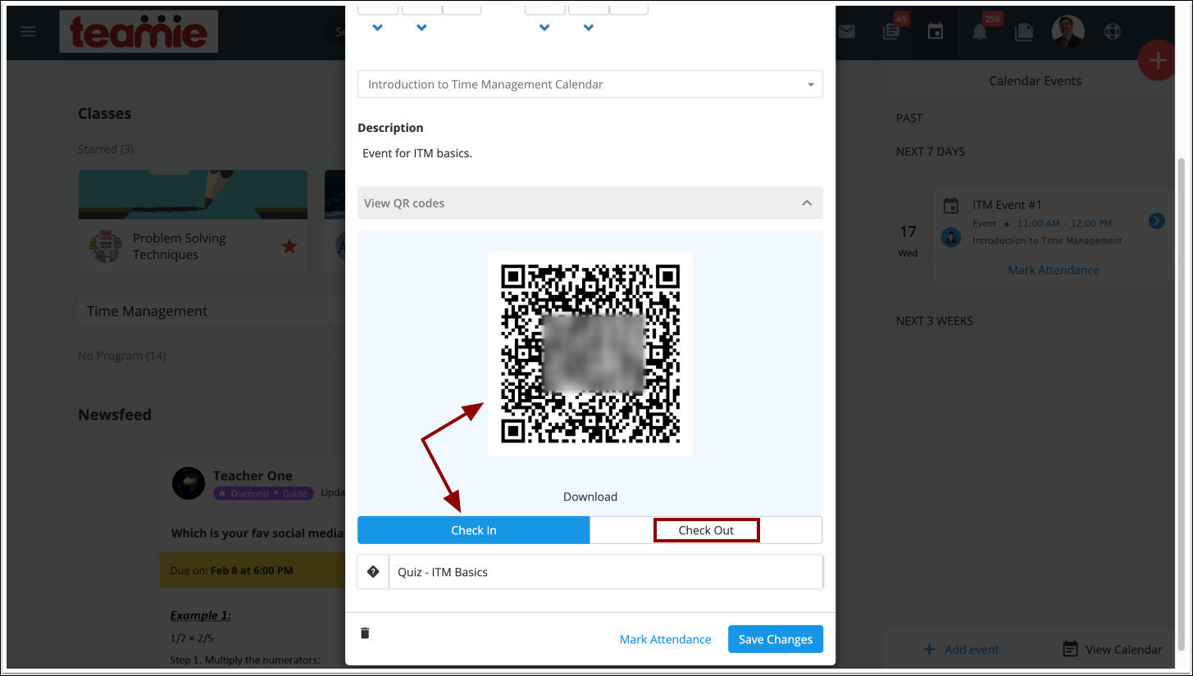
Task: Click the description text Event for ITM basics
Action: click(x=417, y=153)
